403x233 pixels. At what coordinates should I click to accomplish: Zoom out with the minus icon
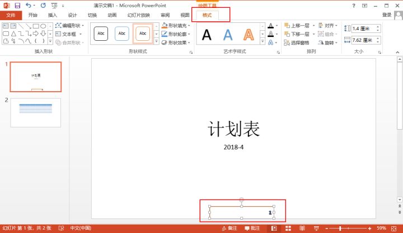[327, 228]
